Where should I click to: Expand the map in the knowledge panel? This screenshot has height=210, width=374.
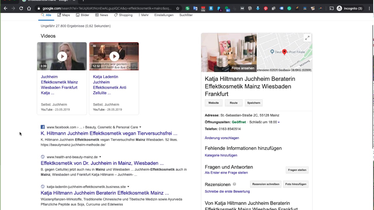click(x=307, y=38)
